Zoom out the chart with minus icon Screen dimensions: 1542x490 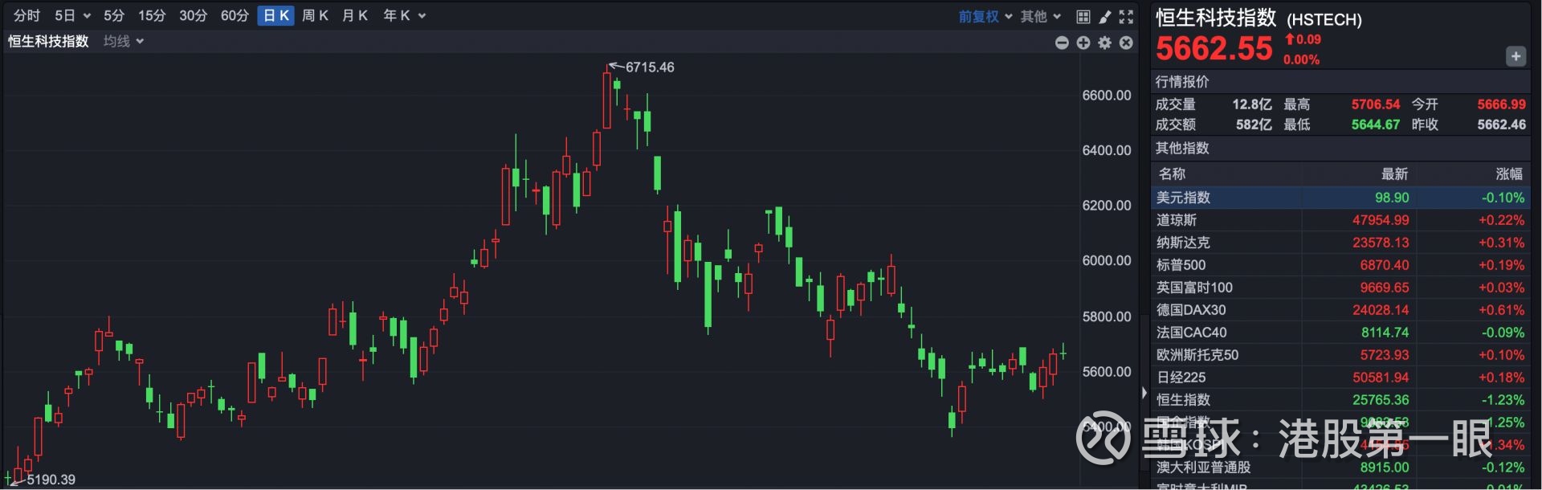click(1062, 43)
